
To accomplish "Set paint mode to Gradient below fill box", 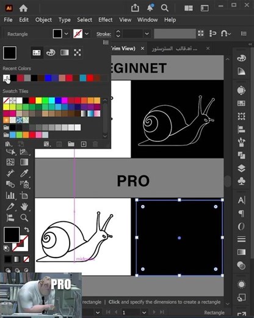I will [17, 259].
